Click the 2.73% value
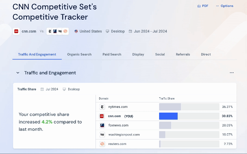The height and width of the screenshot is (154, 247). (228, 144)
